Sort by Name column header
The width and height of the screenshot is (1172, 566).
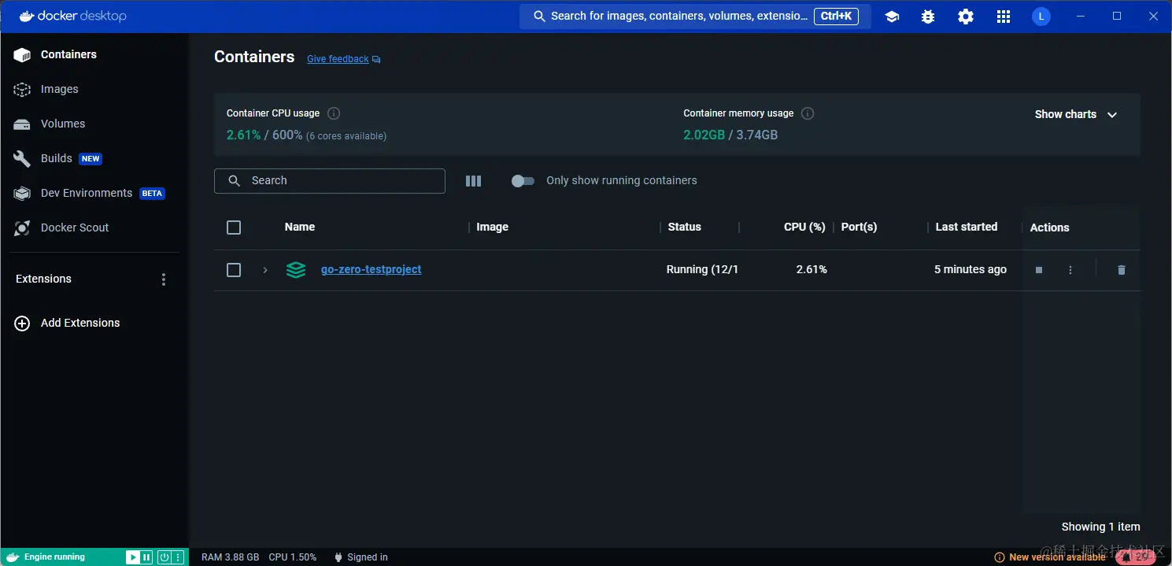pos(300,227)
